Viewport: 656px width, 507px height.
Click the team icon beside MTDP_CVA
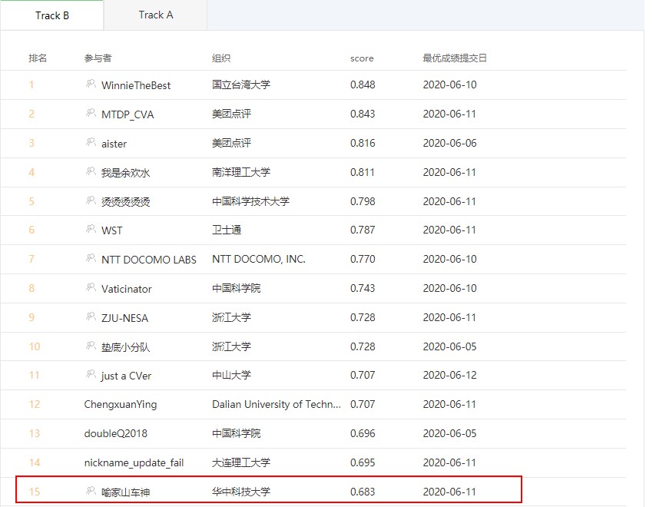[91, 113]
